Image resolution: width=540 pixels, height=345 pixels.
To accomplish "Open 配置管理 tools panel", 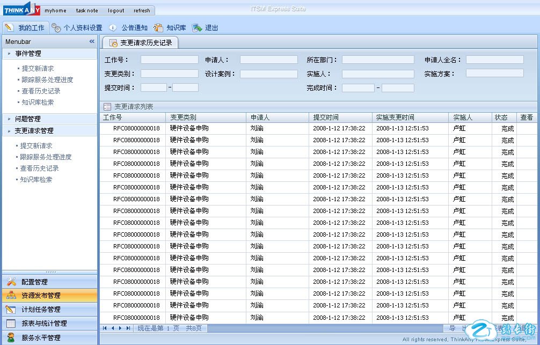I will [x=49, y=282].
